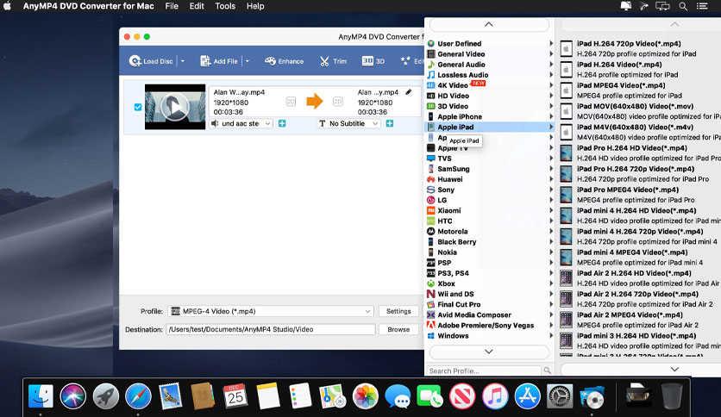
Task: Add an audio track with plus icon
Action: pos(282,123)
